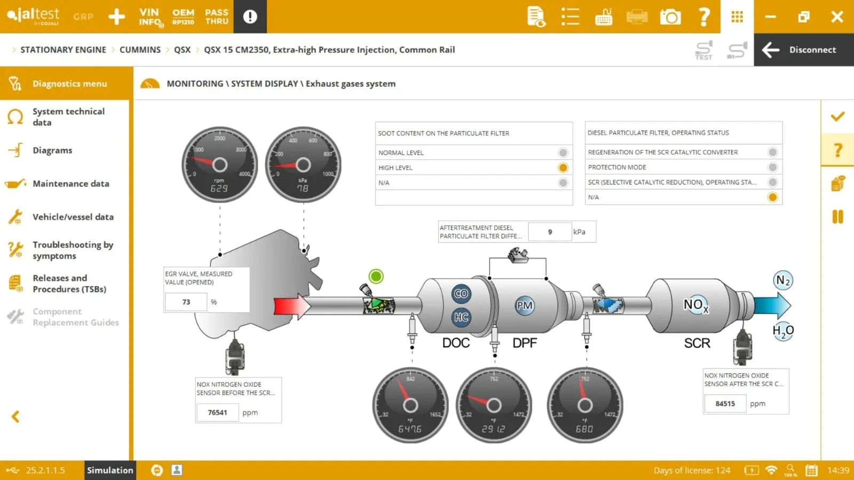
Task: Enable NORMAL LEVEL soot content option
Action: click(563, 153)
